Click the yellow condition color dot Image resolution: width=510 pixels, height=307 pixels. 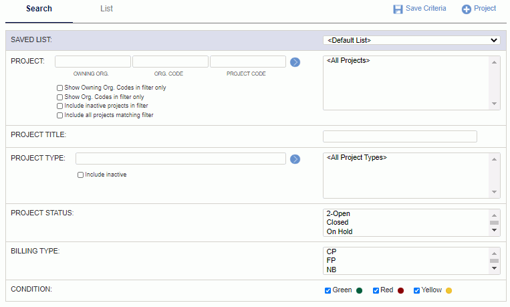point(449,290)
